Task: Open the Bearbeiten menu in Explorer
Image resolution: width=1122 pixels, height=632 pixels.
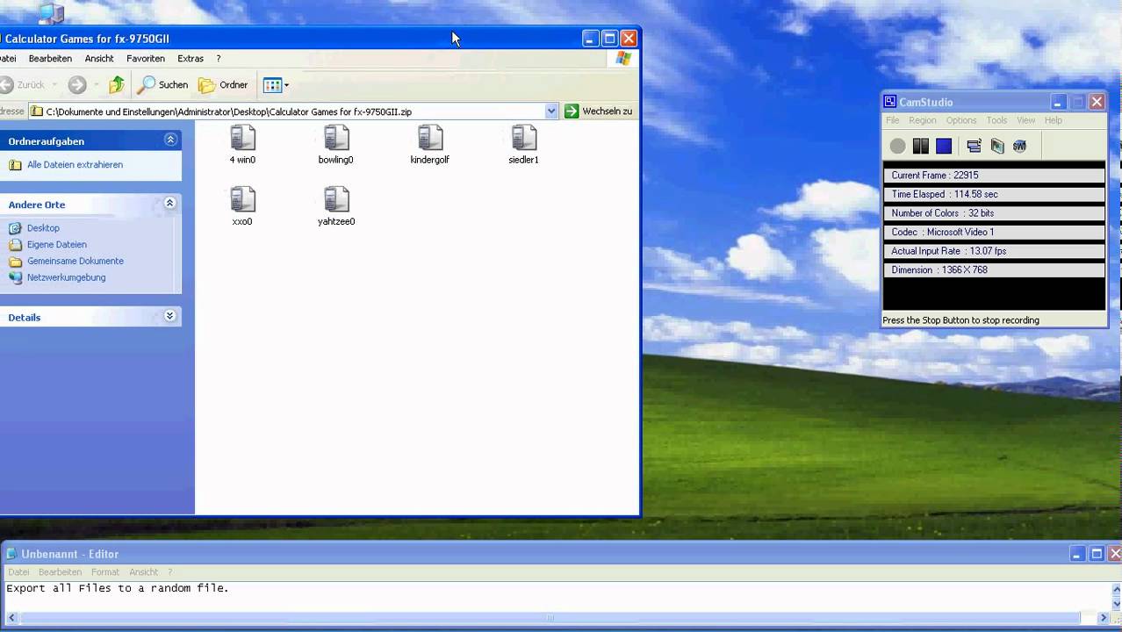Action: click(x=50, y=59)
